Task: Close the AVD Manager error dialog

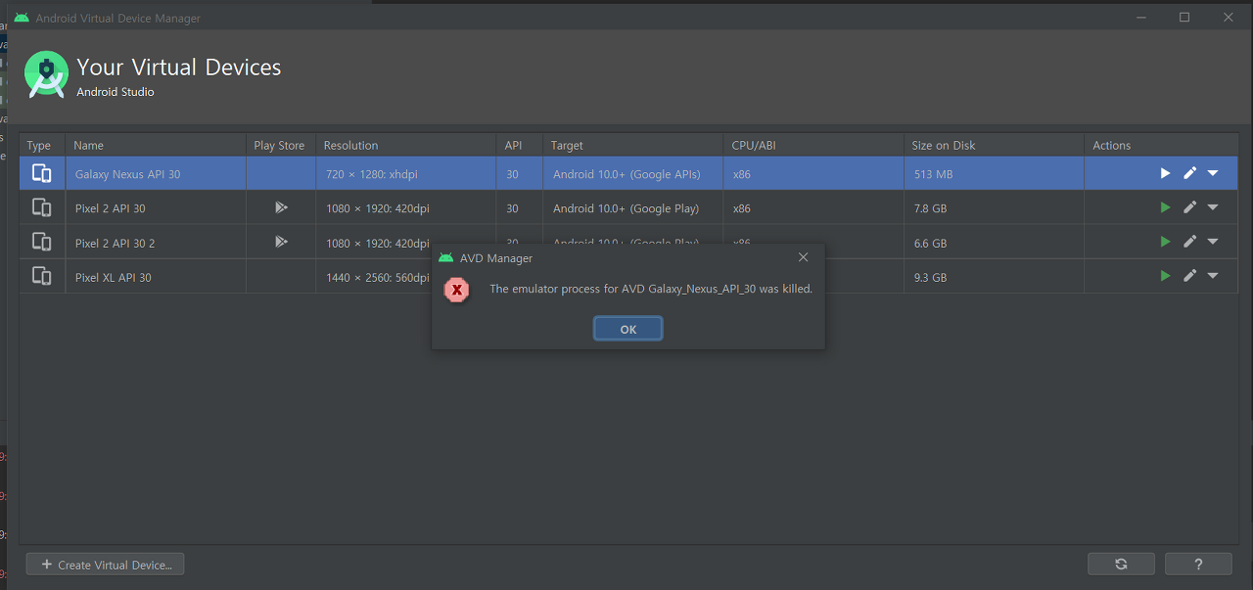Action: click(x=803, y=257)
